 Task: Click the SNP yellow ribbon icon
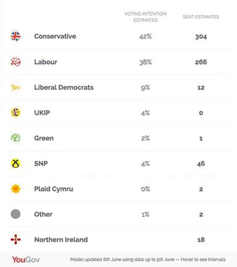coord(16,164)
